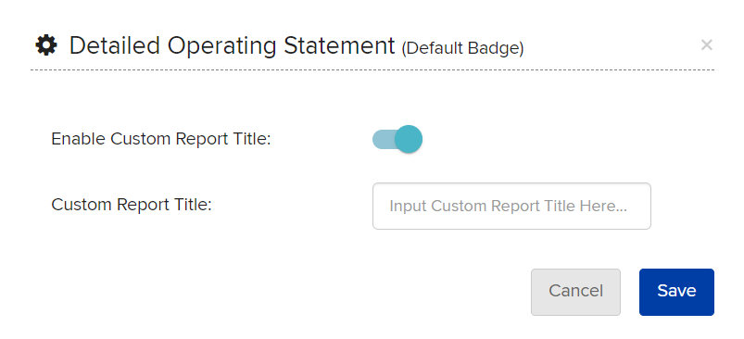Click the cog icon in the dialog header
744x339 pixels.
[x=46, y=46]
